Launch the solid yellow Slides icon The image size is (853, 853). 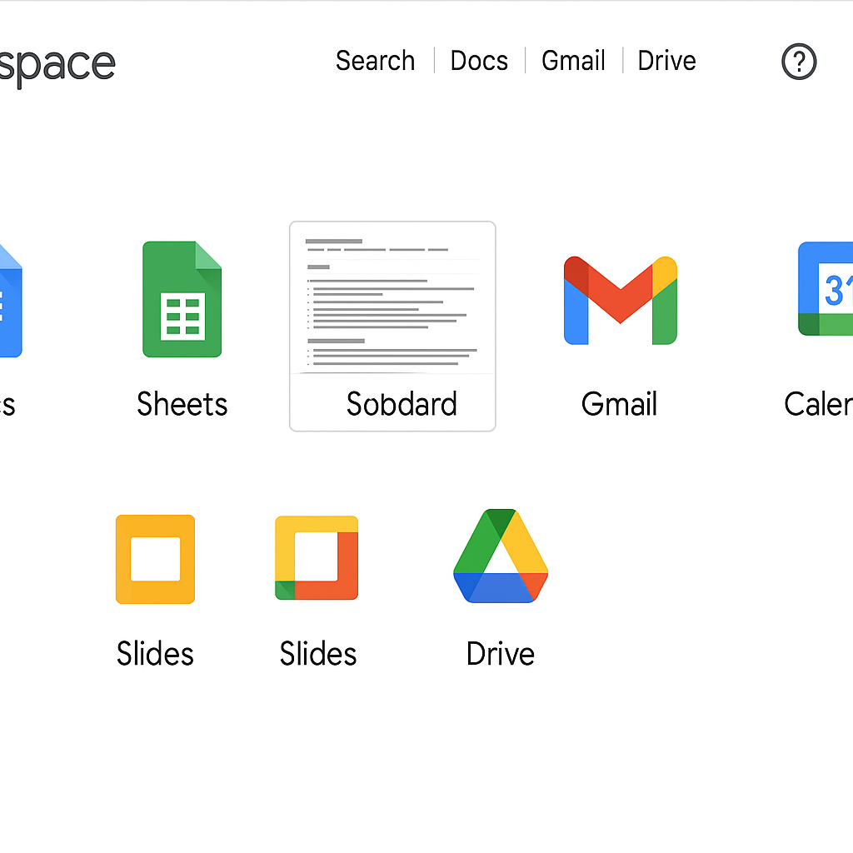155,559
